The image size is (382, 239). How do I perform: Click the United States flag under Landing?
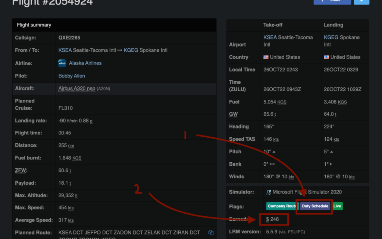coord(326,57)
